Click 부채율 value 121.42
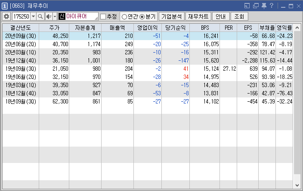This screenshot has width=303, height=191. (267, 53)
